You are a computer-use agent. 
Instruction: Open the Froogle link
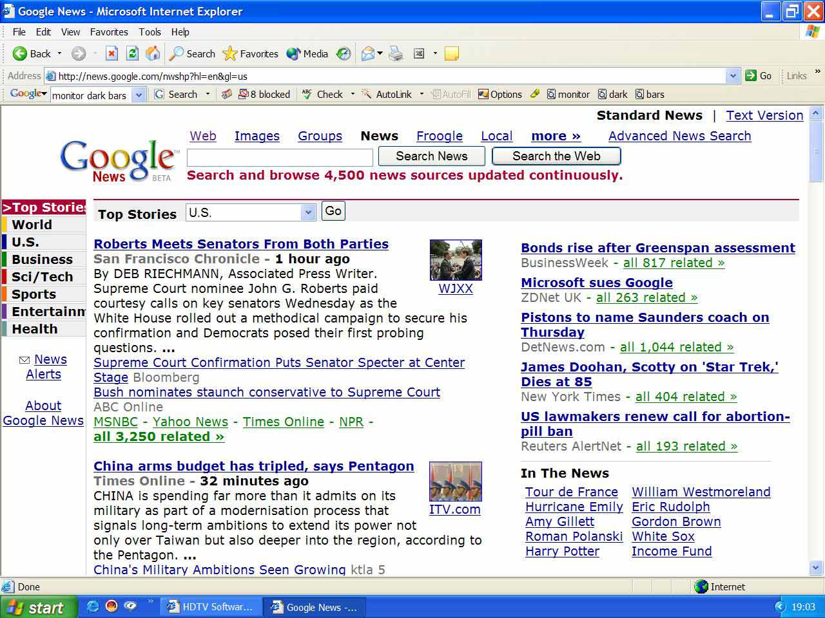[440, 136]
